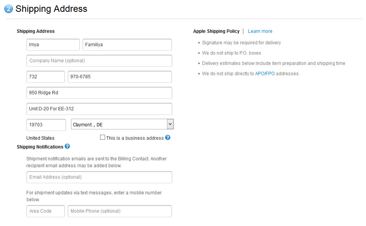Open the Claymont, DE city dropdown
366x226 pixels.
pyautogui.click(x=122, y=124)
